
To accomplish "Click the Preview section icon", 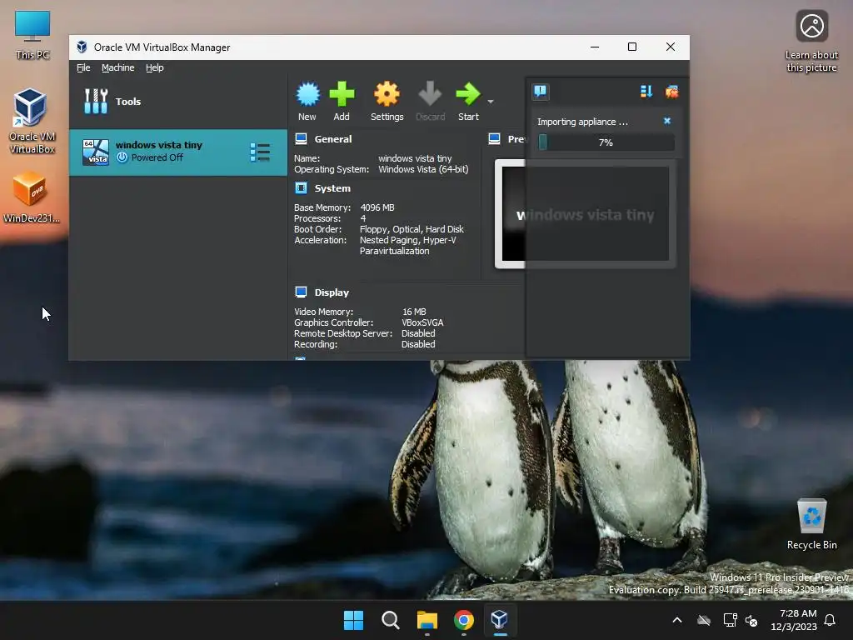I will pos(494,139).
